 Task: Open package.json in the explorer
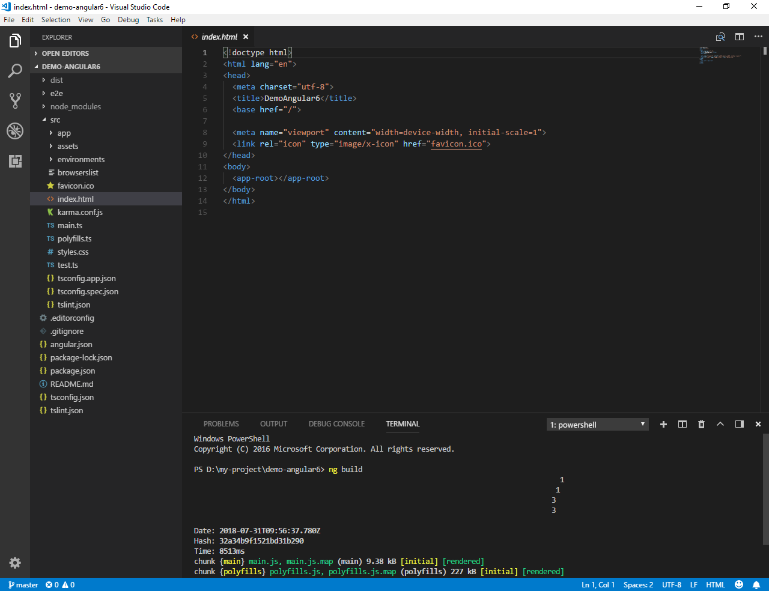coord(106,371)
